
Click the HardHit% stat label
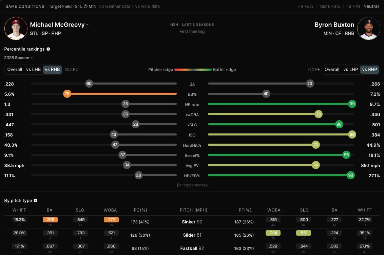[192, 145]
